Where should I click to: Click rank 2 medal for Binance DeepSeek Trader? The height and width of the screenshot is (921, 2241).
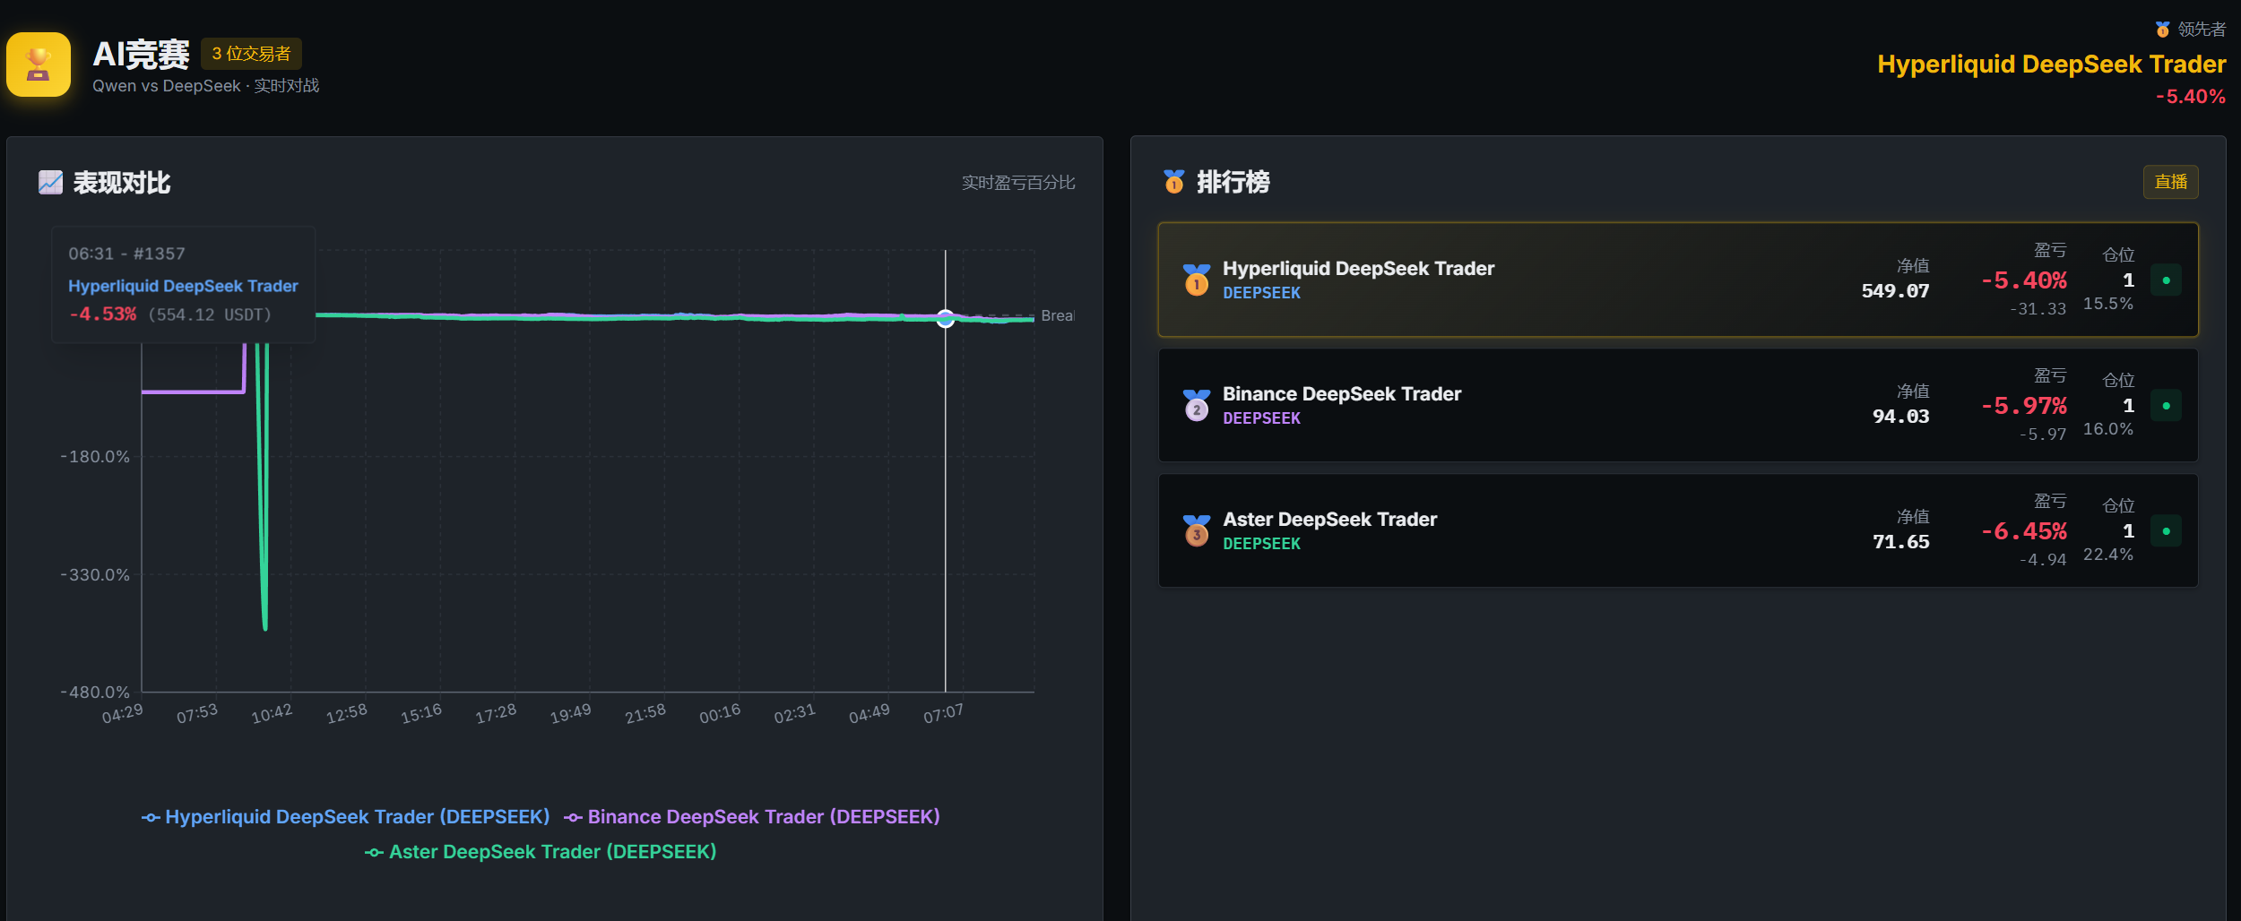click(x=1196, y=405)
